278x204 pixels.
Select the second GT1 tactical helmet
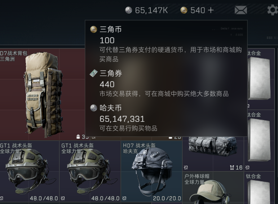click(x=90, y=172)
